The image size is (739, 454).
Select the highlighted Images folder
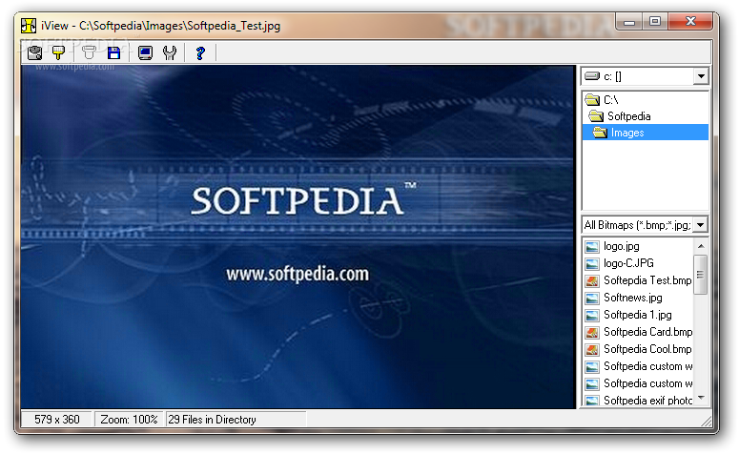[646, 133]
